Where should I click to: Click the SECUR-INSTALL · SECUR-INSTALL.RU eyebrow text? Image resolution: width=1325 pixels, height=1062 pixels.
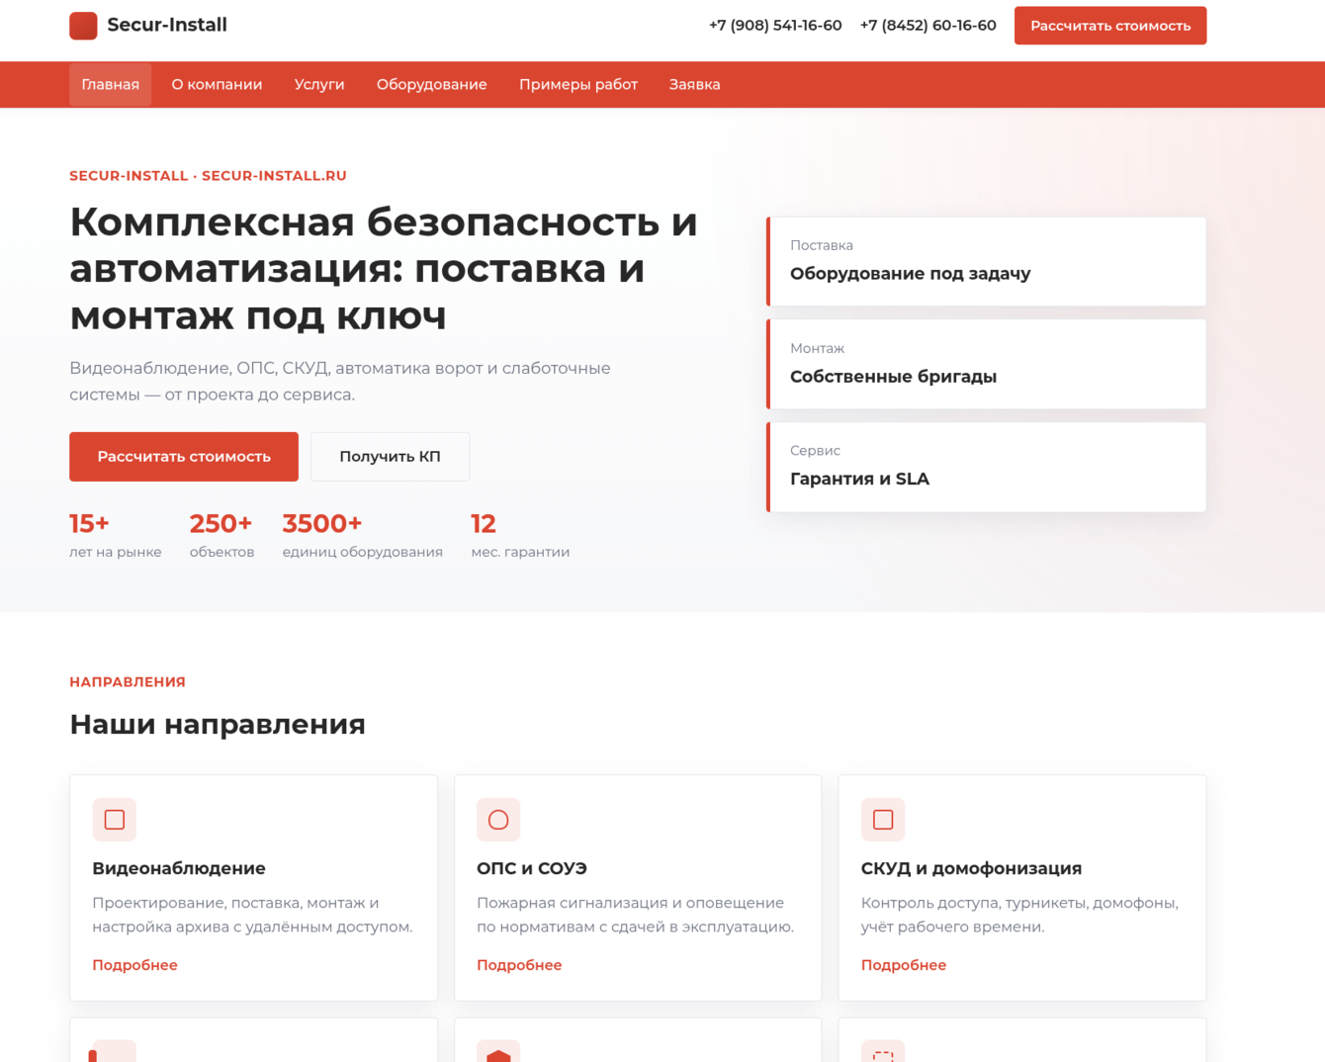tap(208, 176)
